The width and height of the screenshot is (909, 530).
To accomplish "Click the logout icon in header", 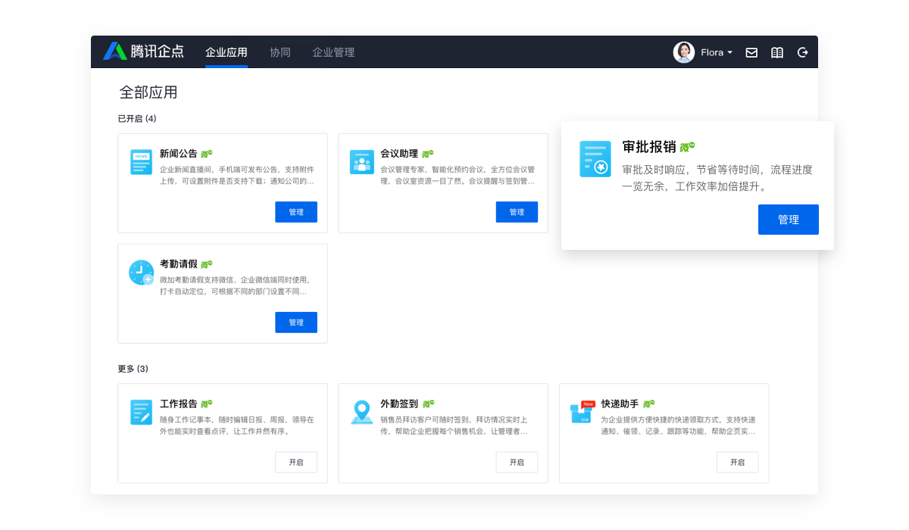I will click(x=803, y=52).
